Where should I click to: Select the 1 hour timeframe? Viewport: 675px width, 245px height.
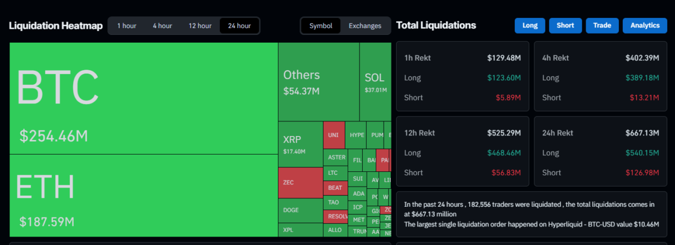pyautogui.click(x=127, y=26)
